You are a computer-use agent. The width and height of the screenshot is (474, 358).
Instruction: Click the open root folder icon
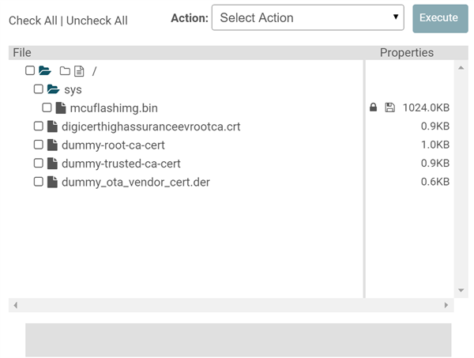click(x=45, y=71)
